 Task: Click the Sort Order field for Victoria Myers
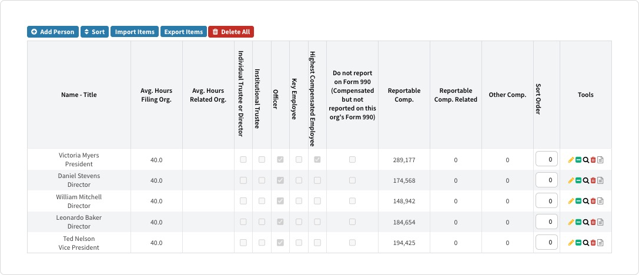pos(546,159)
